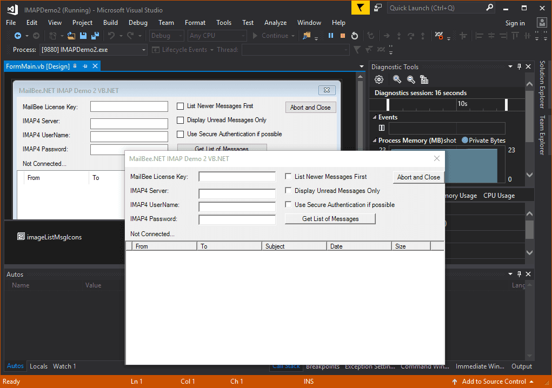Click the Undo arrow icon
The height and width of the screenshot is (388, 552).
point(111,36)
